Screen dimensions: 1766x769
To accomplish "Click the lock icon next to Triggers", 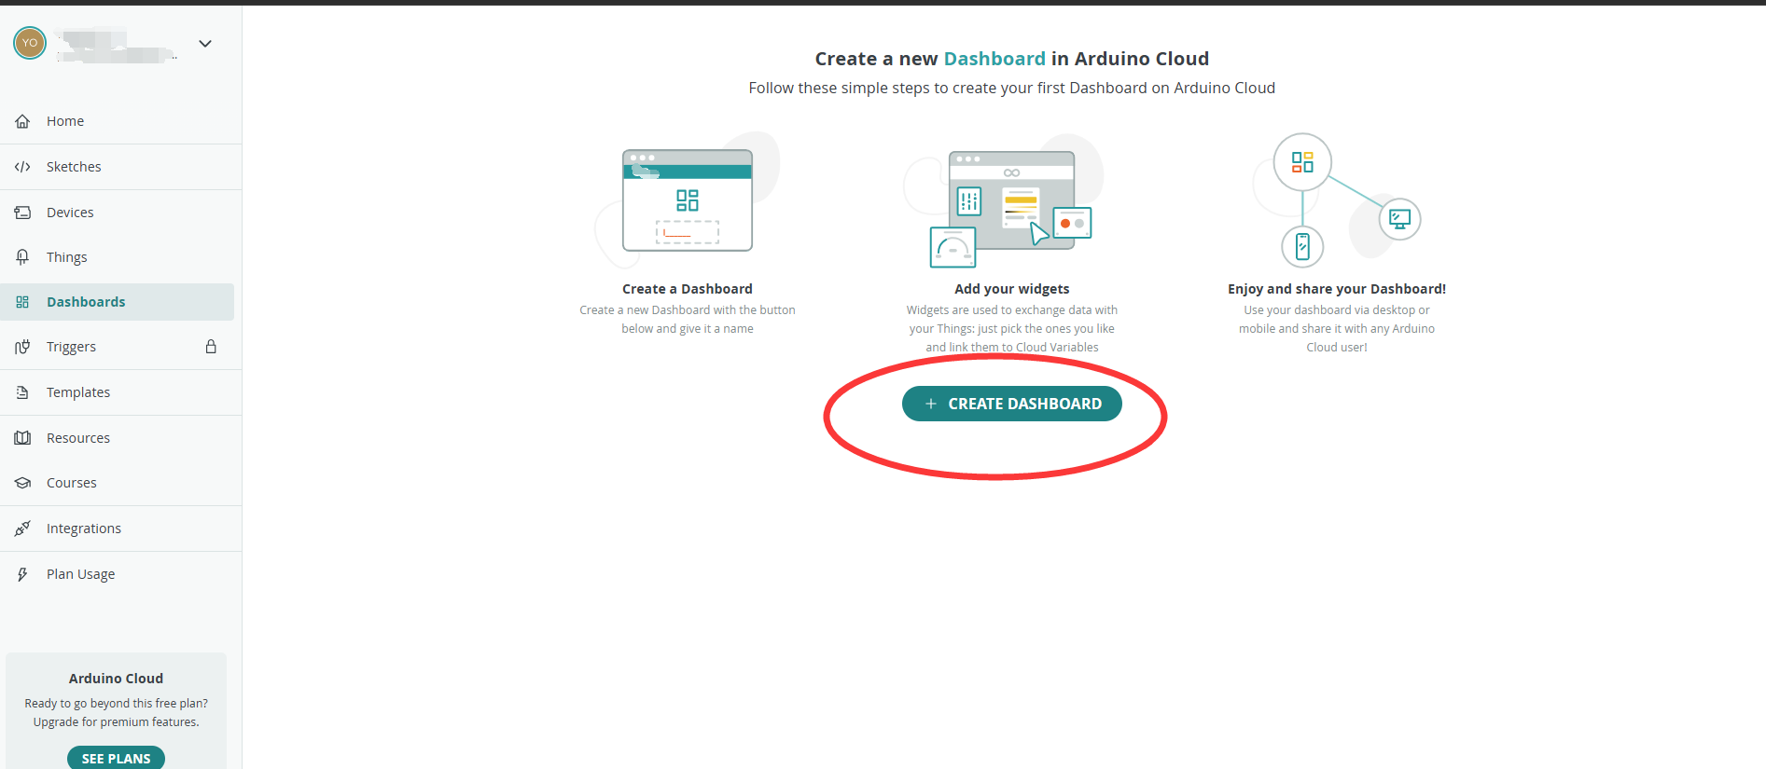I will pos(211,347).
